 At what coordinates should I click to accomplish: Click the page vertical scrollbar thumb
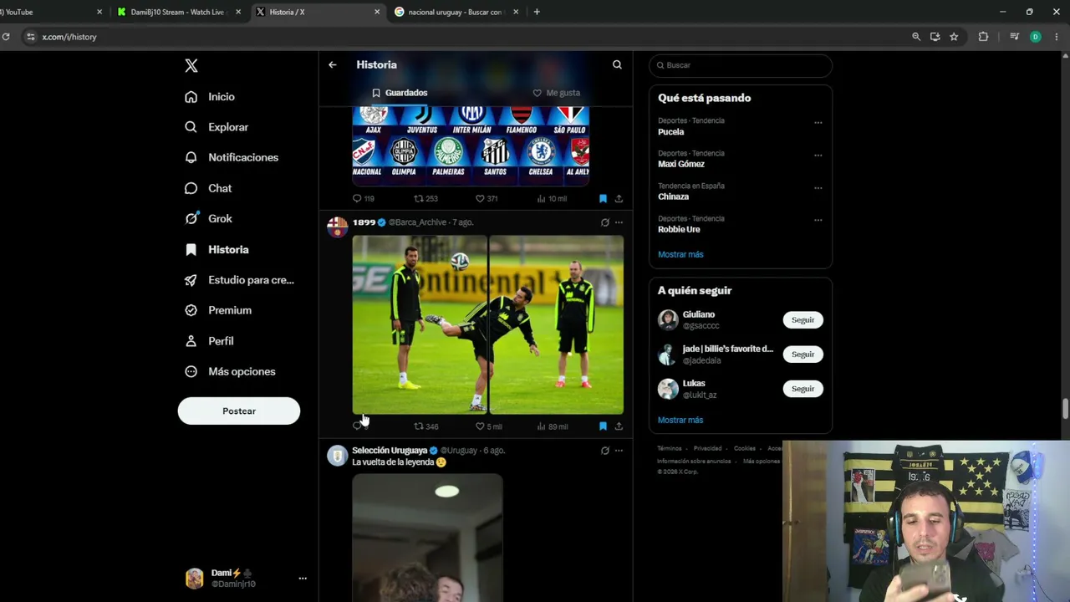[x=1065, y=409]
